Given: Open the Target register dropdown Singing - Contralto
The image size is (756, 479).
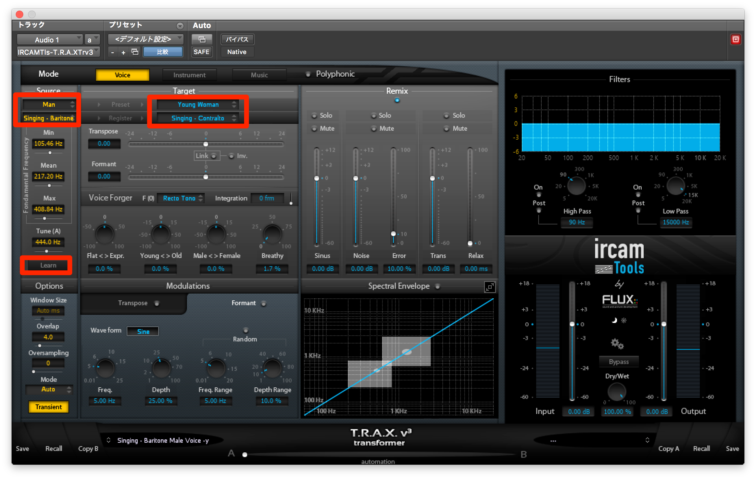Looking at the screenshot, I should coord(198,118).
